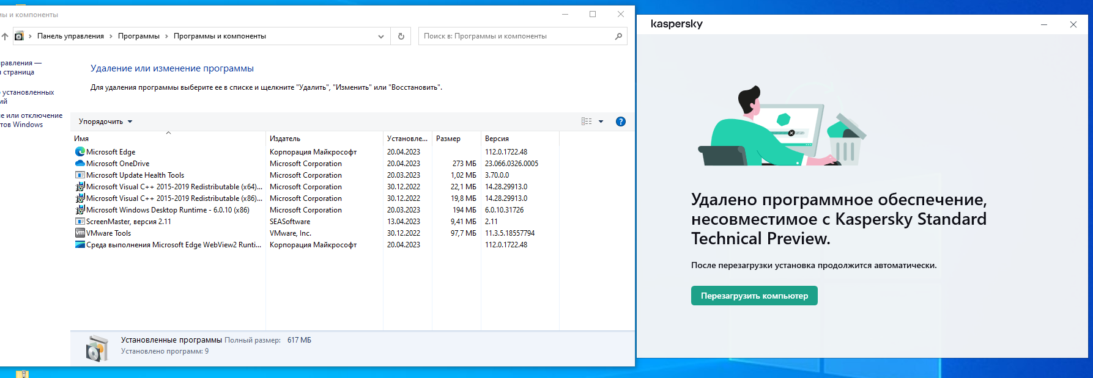The image size is (1093, 378).
Task: Click the Программы и компоненты breadcrumb
Action: pyautogui.click(x=220, y=36)
